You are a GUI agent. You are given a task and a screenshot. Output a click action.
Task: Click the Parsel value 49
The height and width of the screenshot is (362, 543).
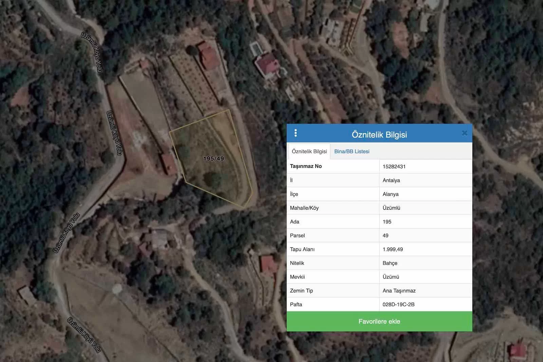(386, 235)
